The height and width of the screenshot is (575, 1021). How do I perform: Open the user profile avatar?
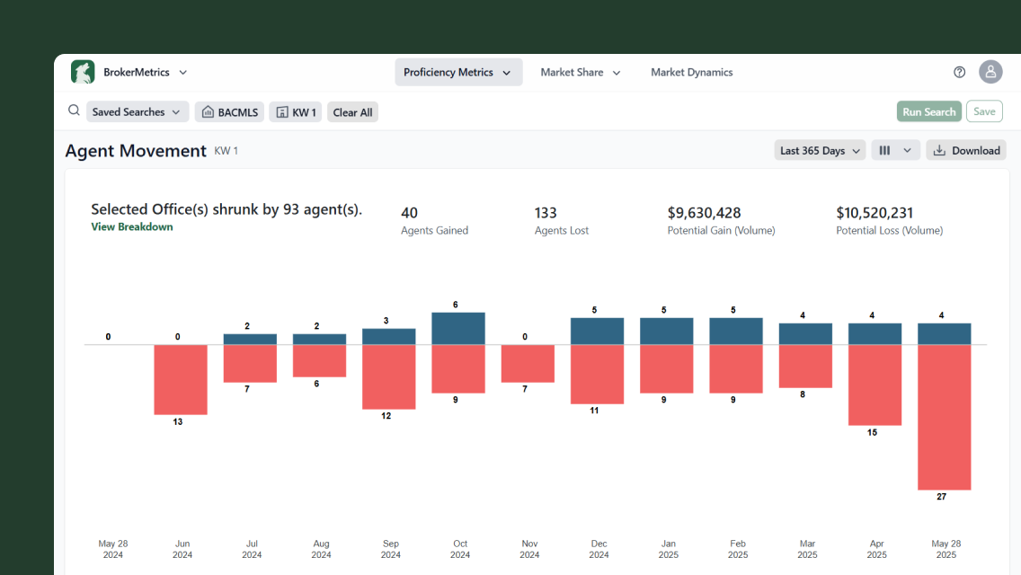coord(990,72)
